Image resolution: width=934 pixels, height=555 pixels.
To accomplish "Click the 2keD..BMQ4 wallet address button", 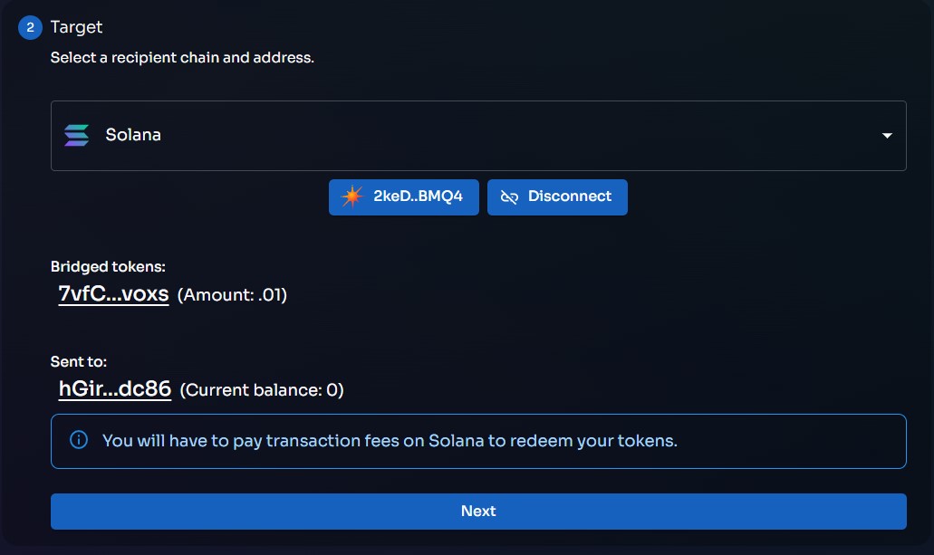I will pyautogui.click(x=404, y=196).
